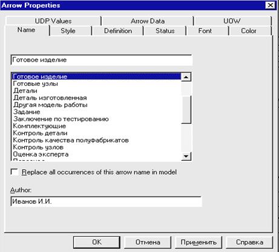The width and height of the screenshot is (279, 252).
Task: Click the Author field 'Иванов И.И.'
Action: (106, 201)
